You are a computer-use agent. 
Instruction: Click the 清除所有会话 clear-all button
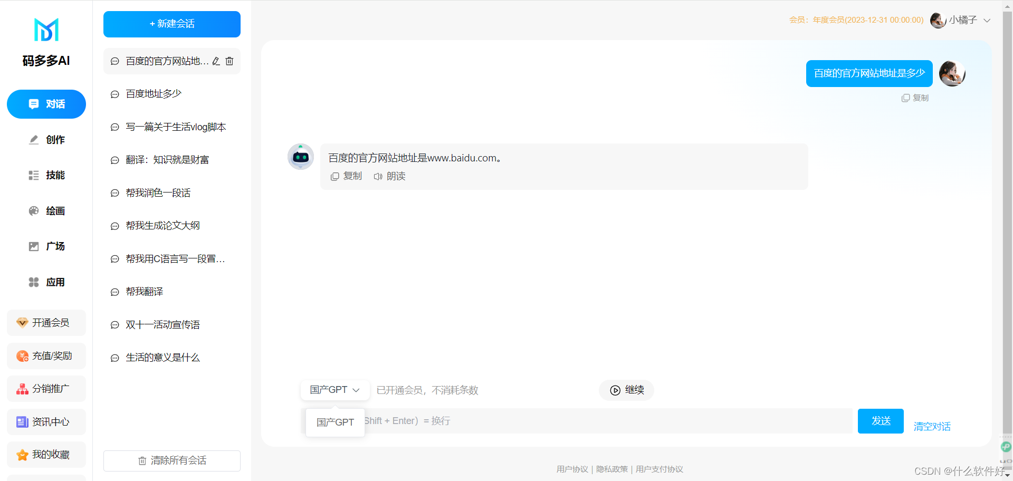(x=171, y=460)
